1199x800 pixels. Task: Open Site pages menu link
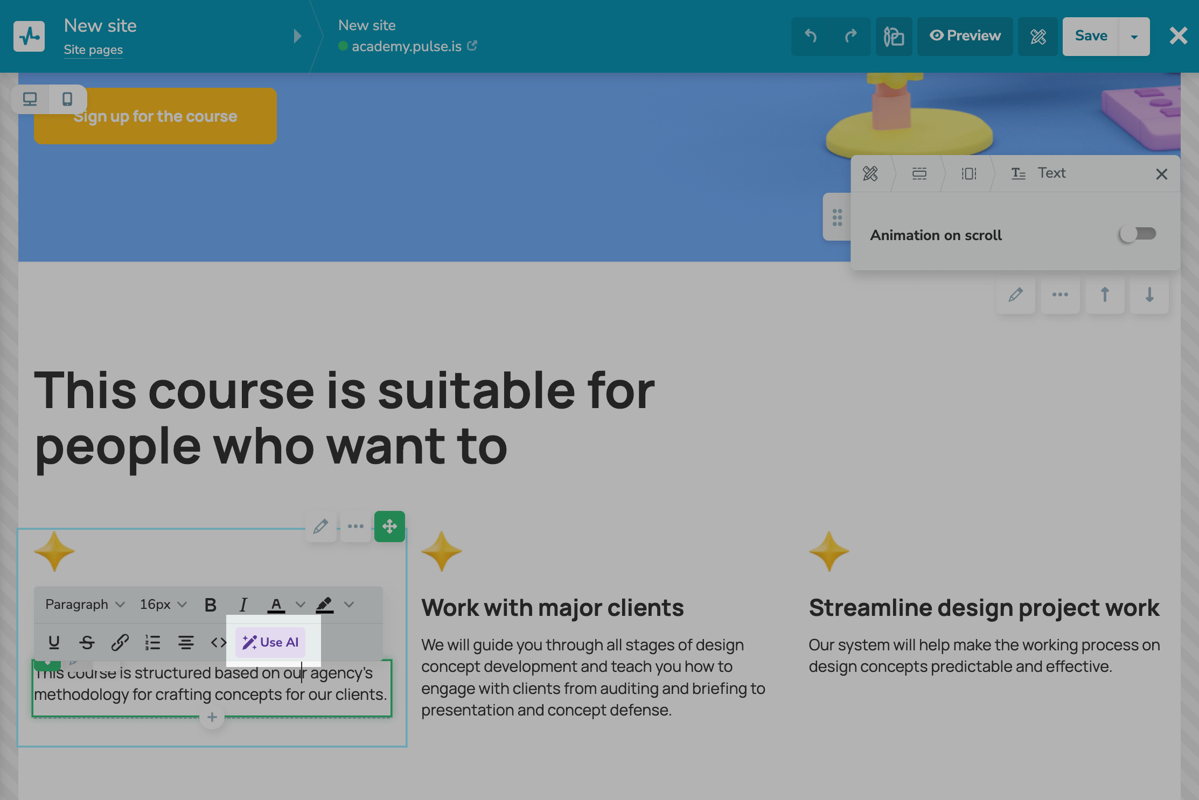(x=93, y=50)
